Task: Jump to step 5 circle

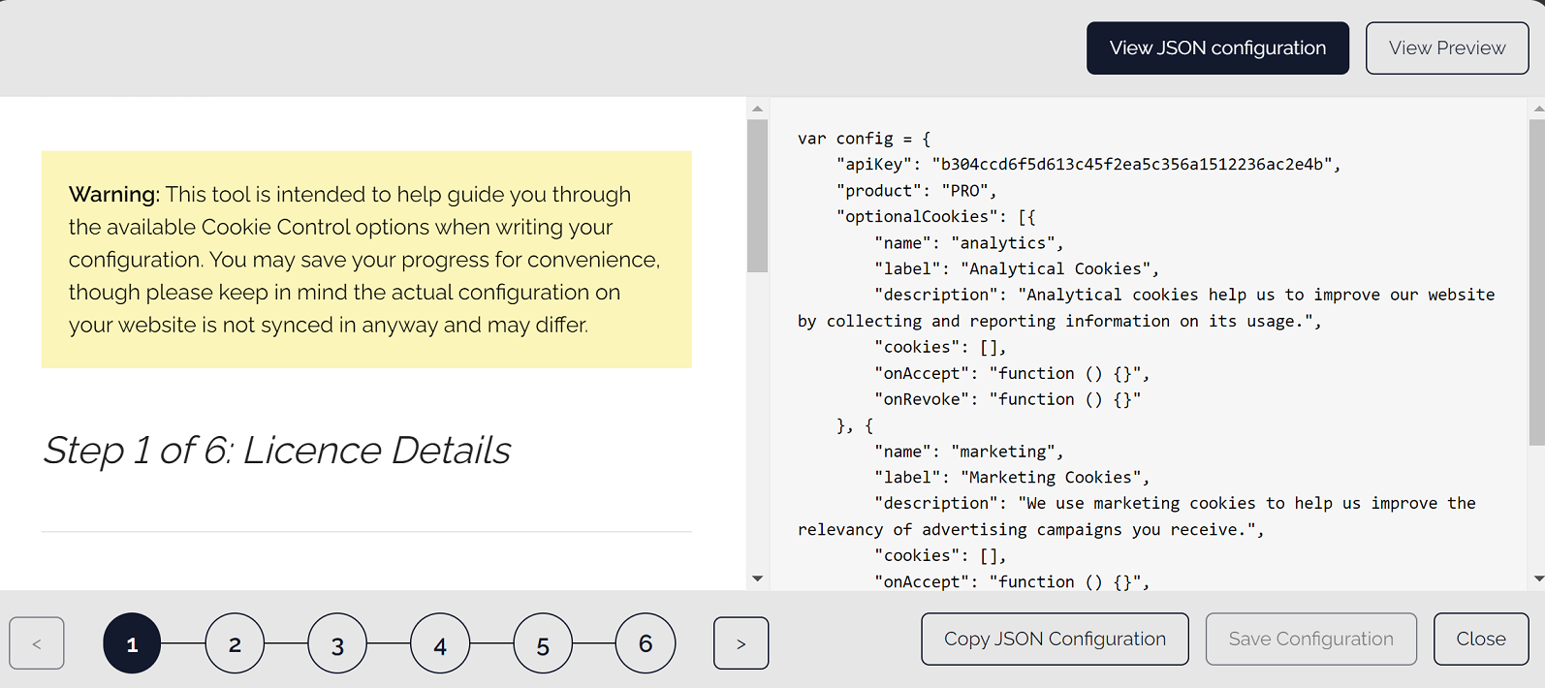Action: 543,643
